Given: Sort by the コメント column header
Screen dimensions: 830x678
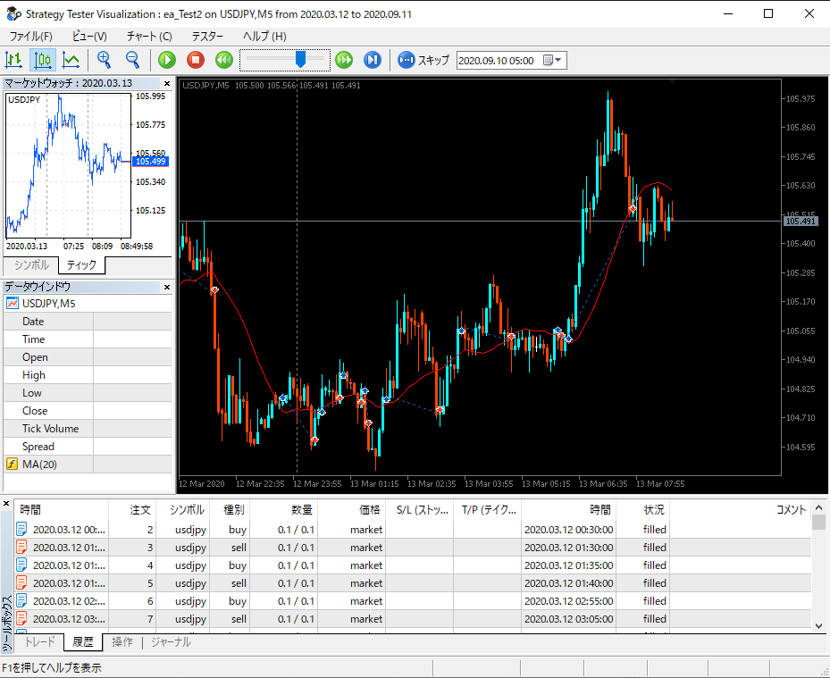Looking at the screenshot, I should point(740,509).
